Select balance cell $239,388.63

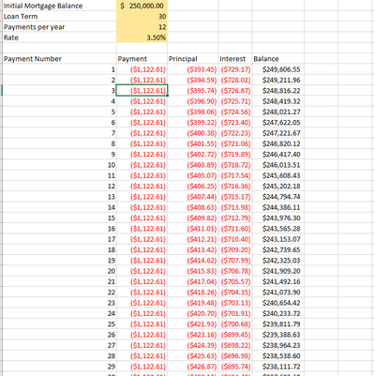[x=278, y=335]
